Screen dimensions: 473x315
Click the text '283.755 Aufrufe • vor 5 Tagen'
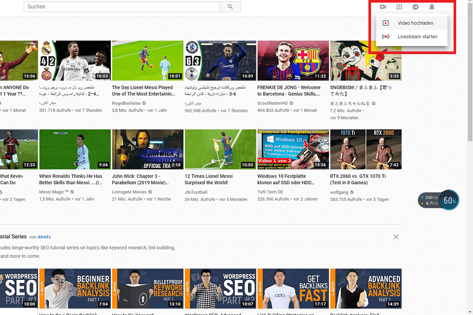point(359,199)
